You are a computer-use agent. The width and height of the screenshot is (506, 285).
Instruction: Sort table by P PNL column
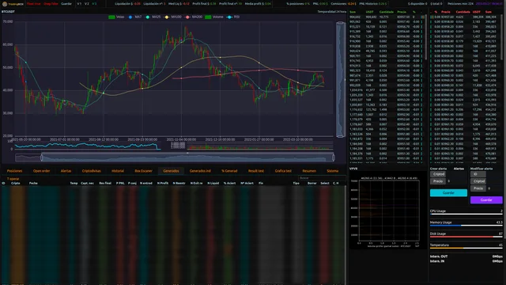120,183
